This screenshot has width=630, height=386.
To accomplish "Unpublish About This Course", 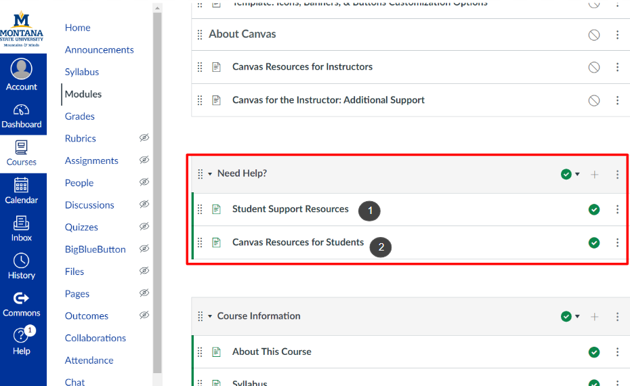I will point(594,352).
